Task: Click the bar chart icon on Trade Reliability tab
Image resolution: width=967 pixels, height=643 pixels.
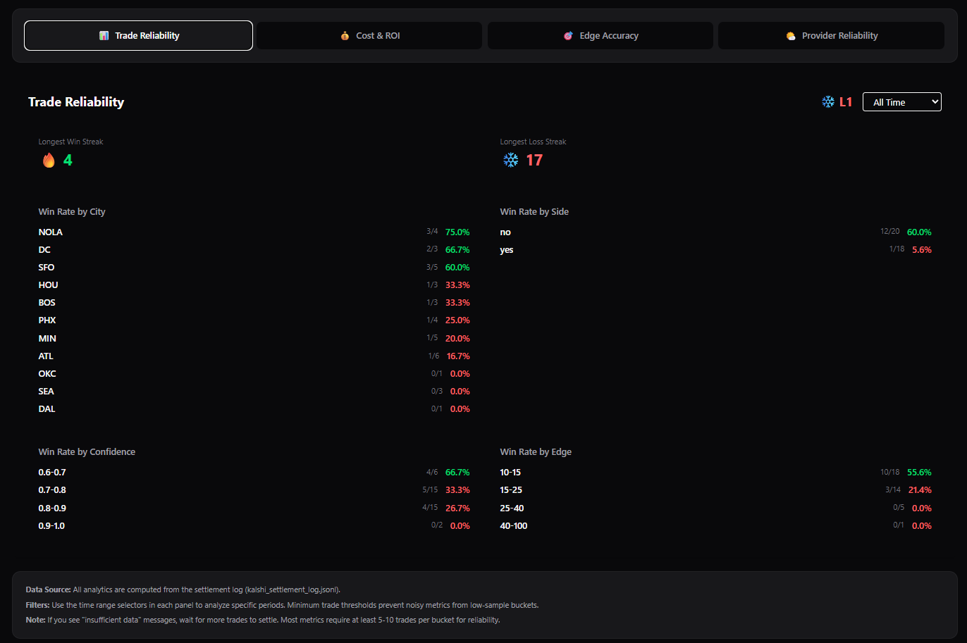Action: [104, 35]
